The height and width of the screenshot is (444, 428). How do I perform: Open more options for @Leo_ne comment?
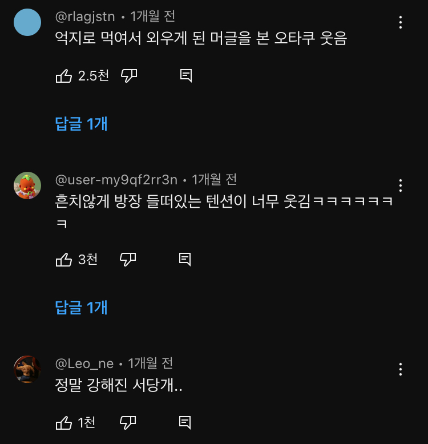(401, 369)
